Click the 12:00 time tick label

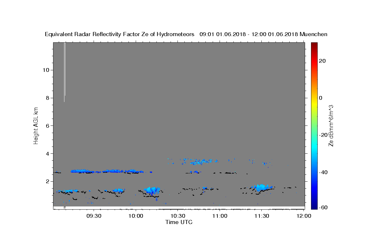(304, 216)
